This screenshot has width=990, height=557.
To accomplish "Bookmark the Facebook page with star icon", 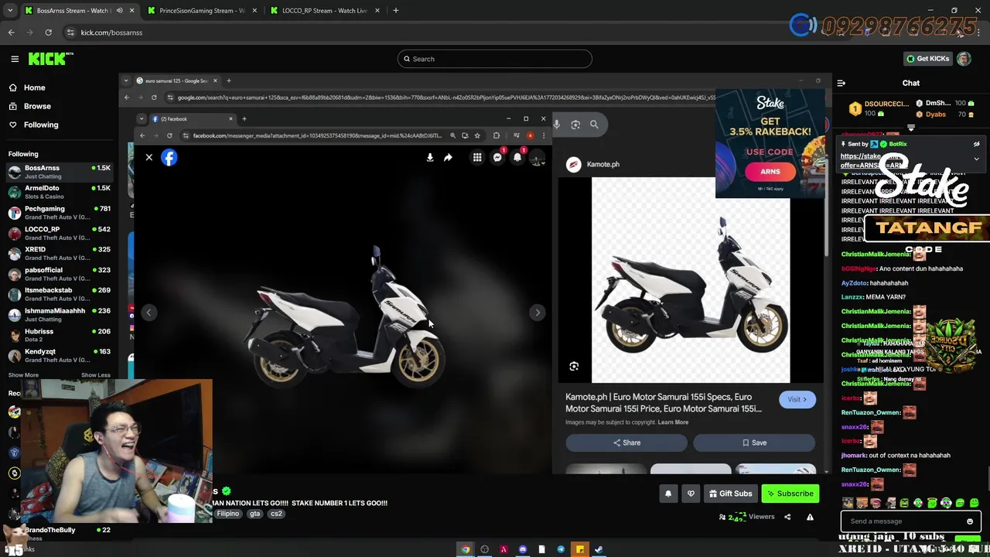I will (x=477, y=136).
